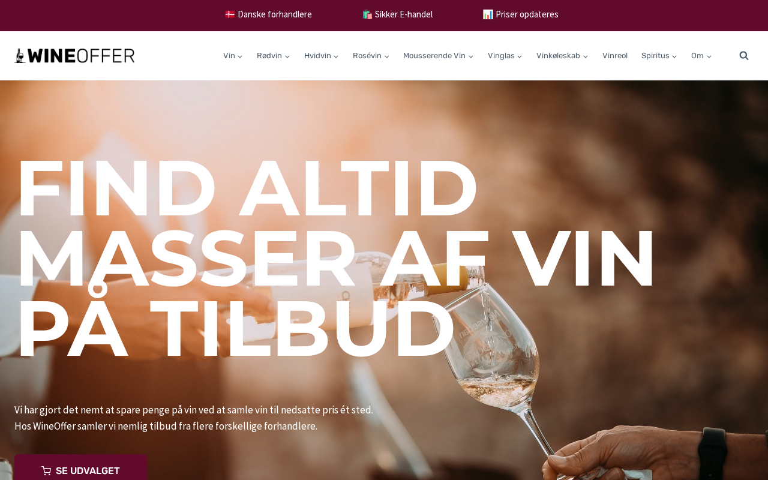This screenshot has width=768, height=480.
Task: Click Danske forhandlere text in top bar
Action: [275, 14]
